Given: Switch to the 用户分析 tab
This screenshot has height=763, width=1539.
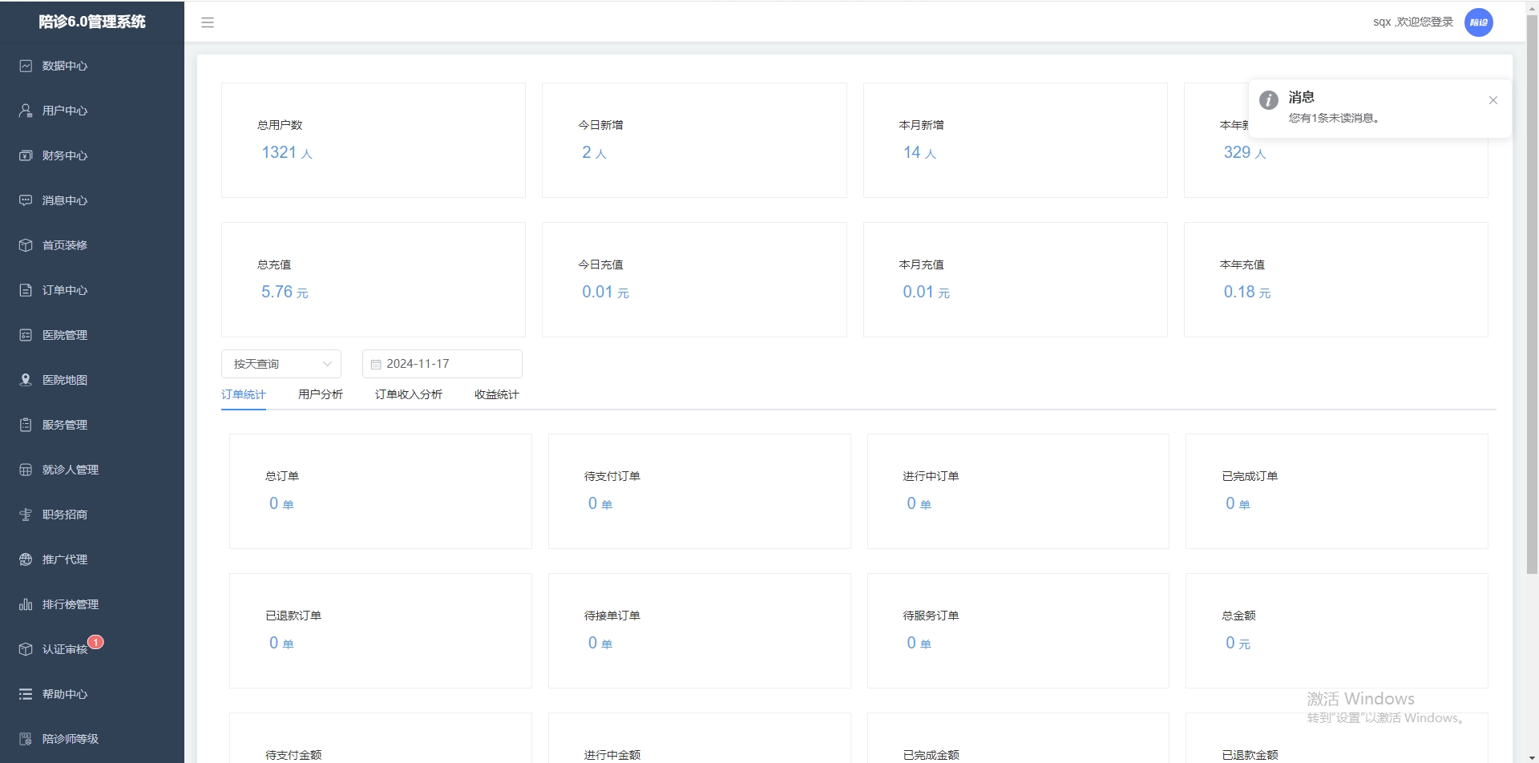Looking at the screenshot, I should click(320, 394).
